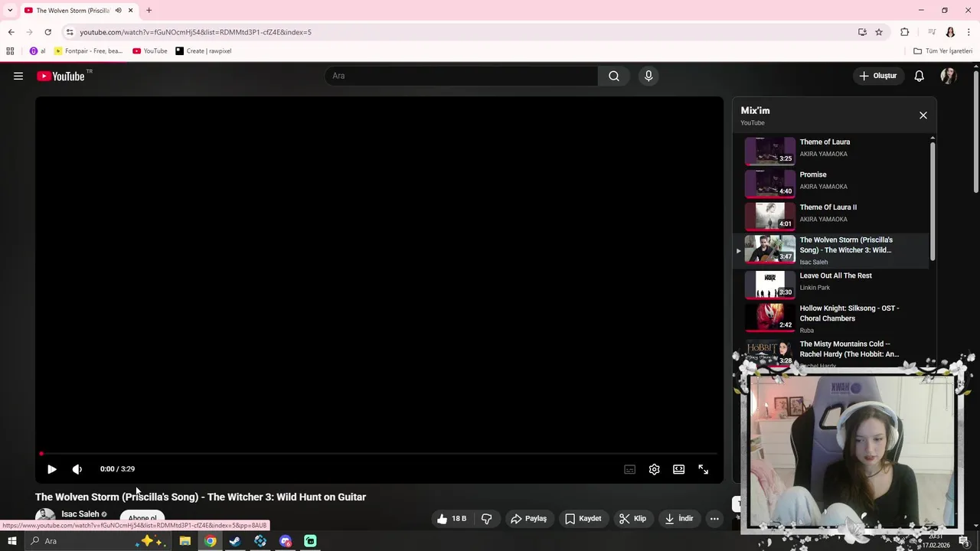Close The Wolven Storm browser tab
This screenshot has width=980, height=551.
[131, 10]
